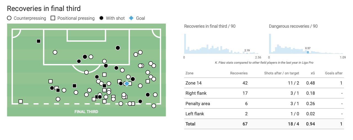This screenshot has width=353, height=140.
Task: Click the blue Goal diamond legend icon
Action: 131,18
